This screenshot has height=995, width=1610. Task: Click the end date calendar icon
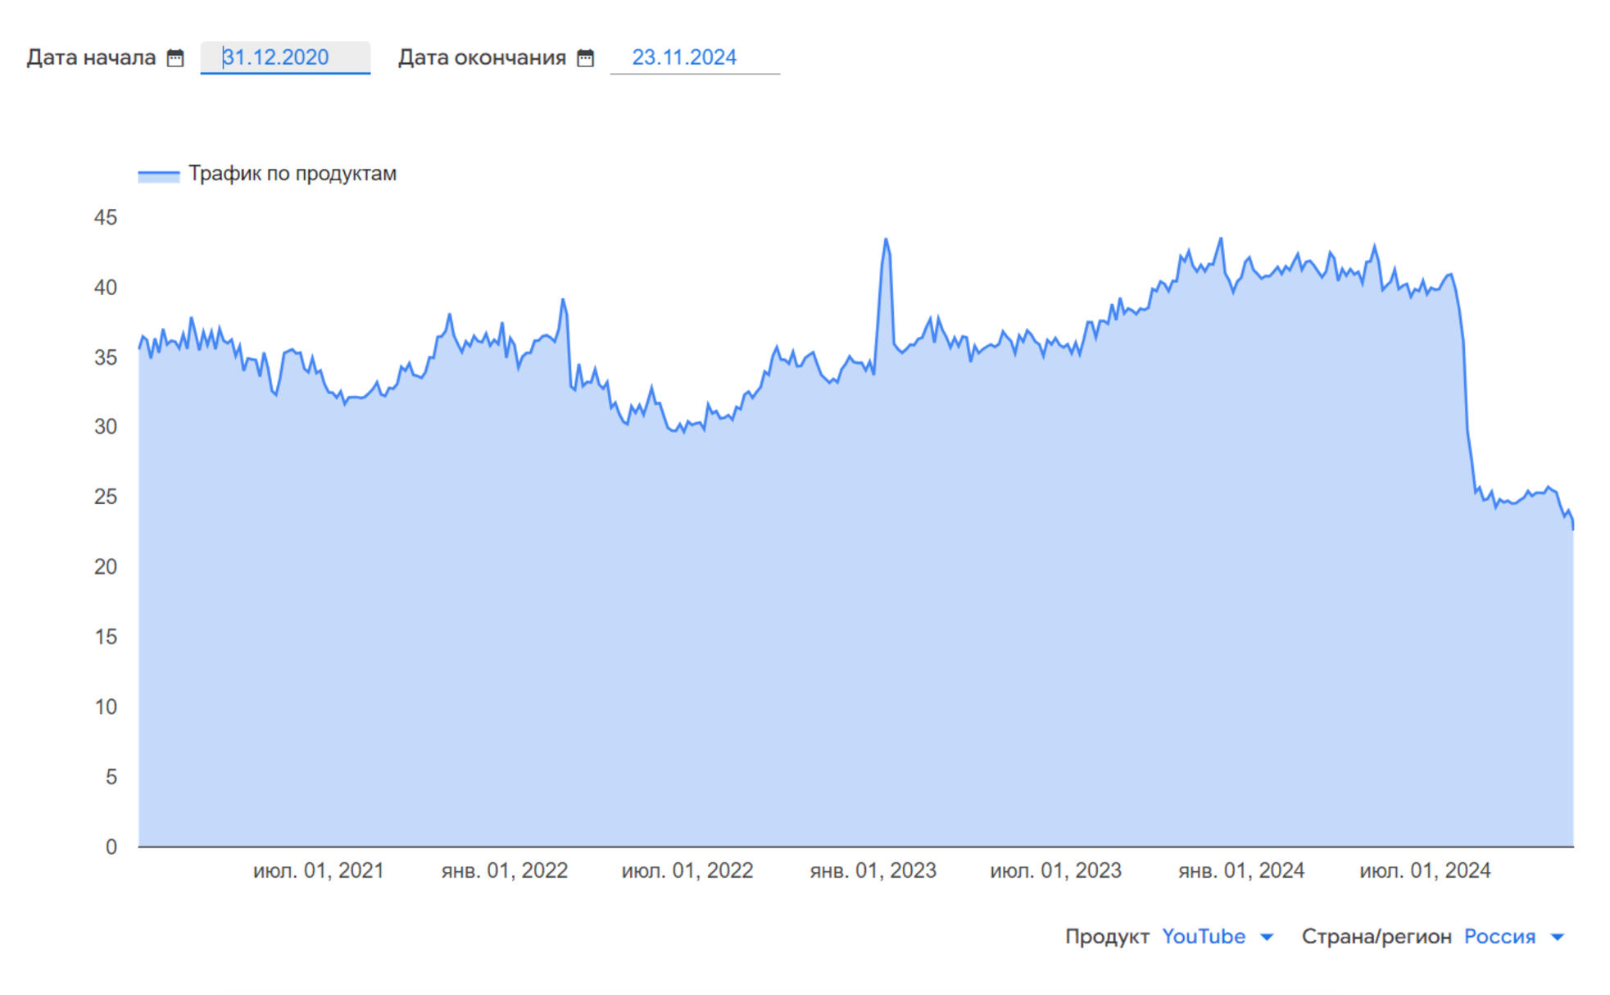coord(585,57)
